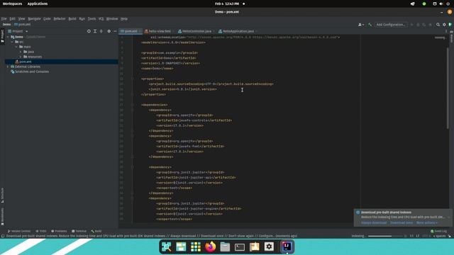The width and height of the screenshot is (454, 255).
Task: Click the date and time in top bar
Action: pyautogui.click(x=227, y=4)
